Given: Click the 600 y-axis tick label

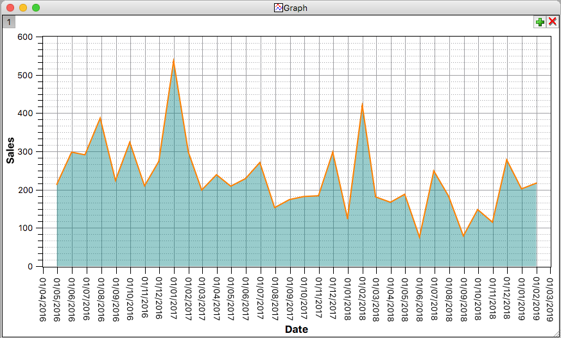Looking at the screenshot, I should point(25,37).
